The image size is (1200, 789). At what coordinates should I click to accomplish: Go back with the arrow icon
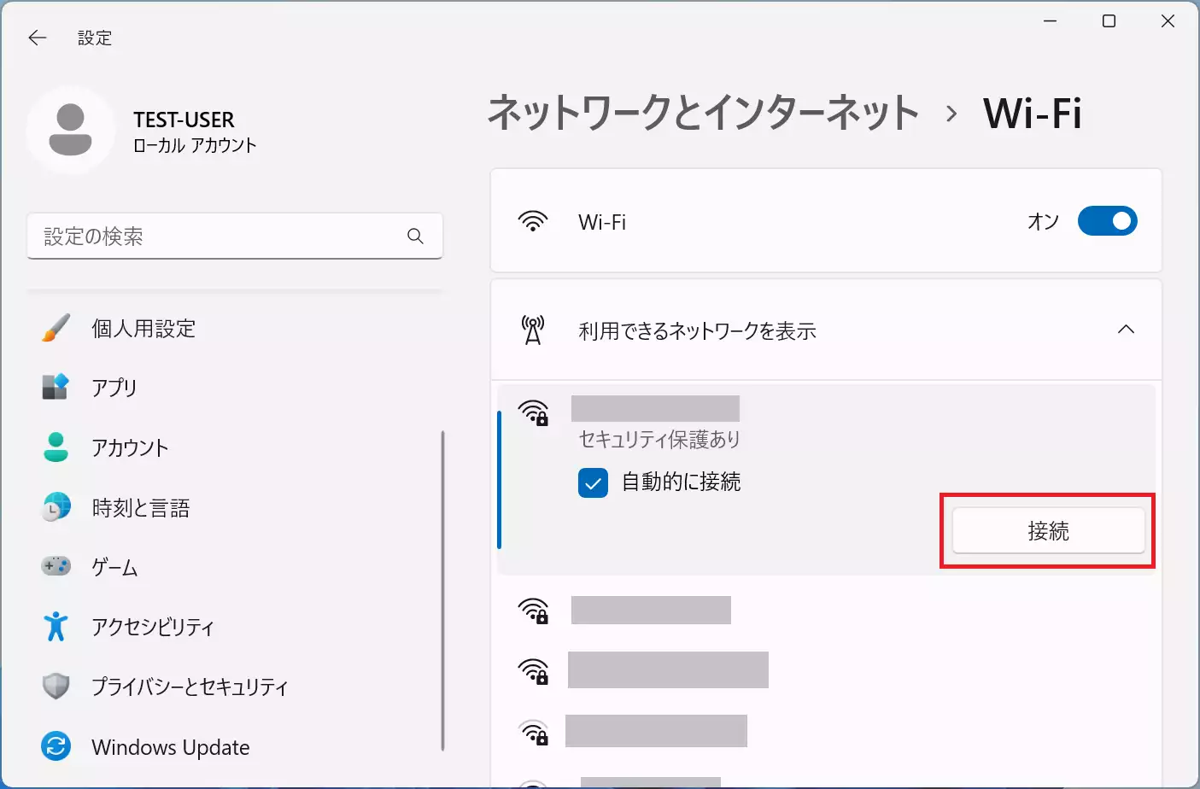click(x=37, y=38)
